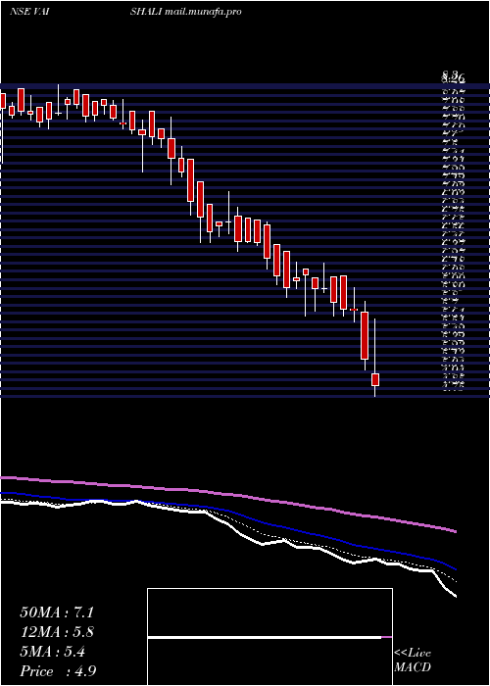The width and height of the screenshot is (490, 686).
Task: Click the Price : 4.9 label
Action: (x=58, y=671)
